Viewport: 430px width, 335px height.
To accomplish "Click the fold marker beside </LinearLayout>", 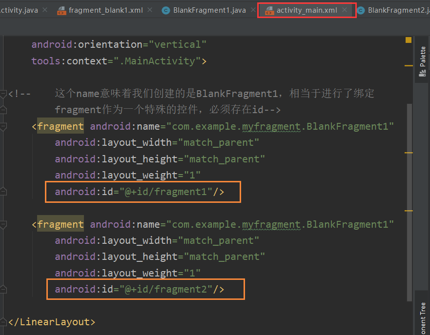I will pyautogui.click(x=3, y=321).
